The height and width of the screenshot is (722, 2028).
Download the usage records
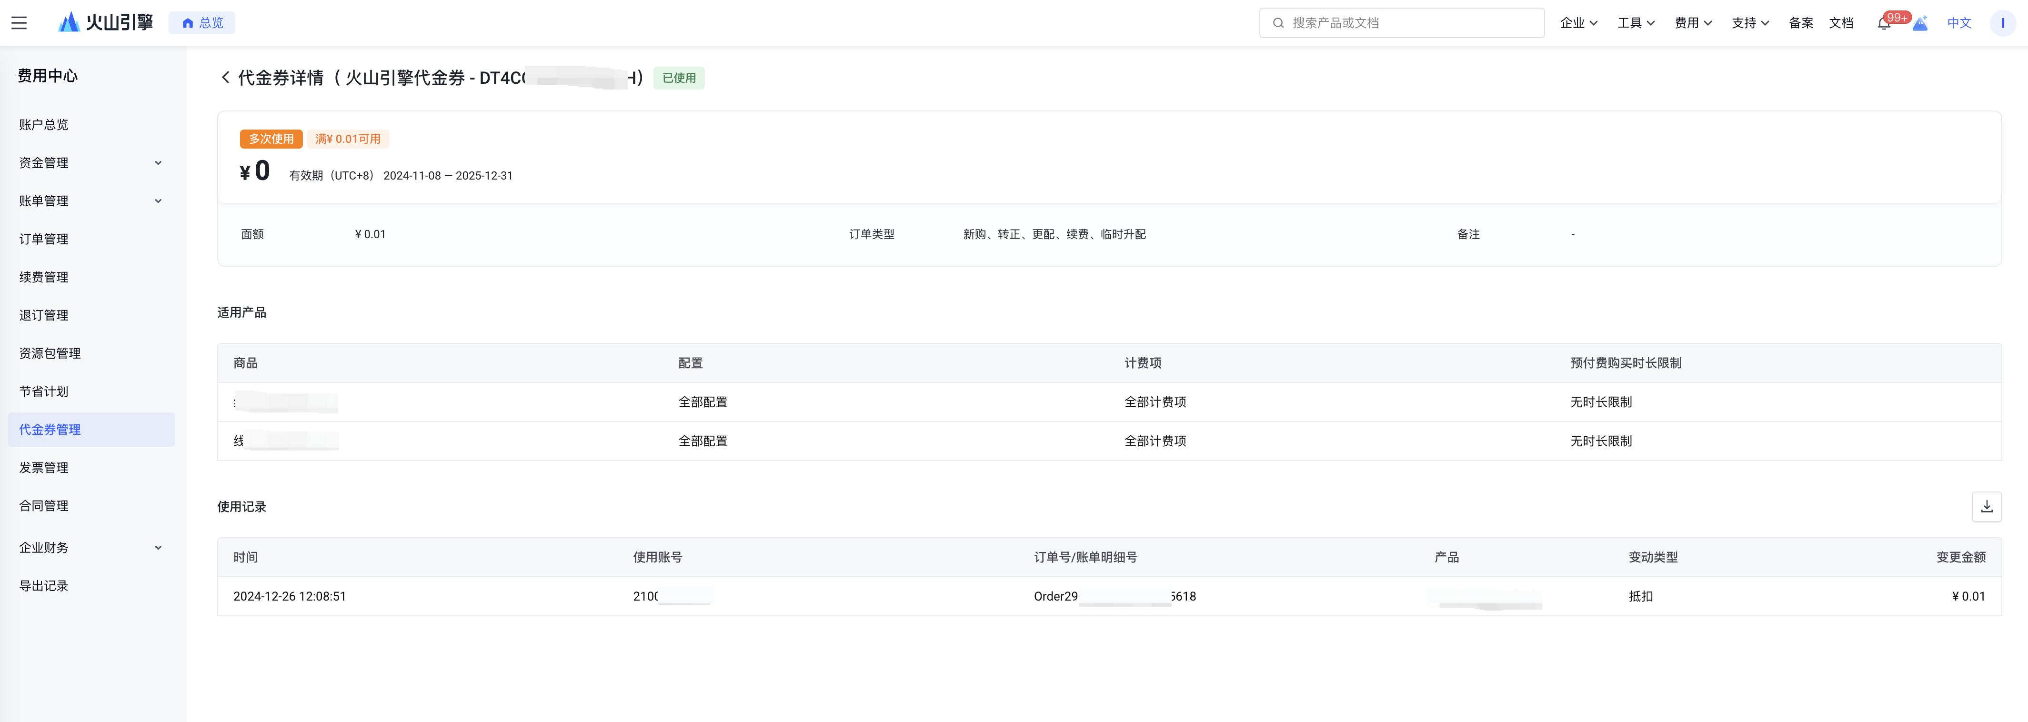(x=1986, y=506)
